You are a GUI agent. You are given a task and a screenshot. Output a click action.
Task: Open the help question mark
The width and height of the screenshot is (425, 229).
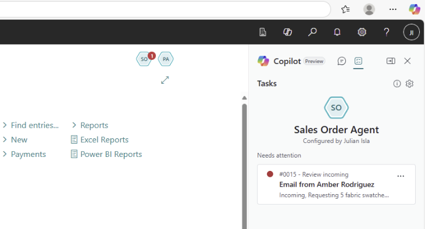coord(387,32)
